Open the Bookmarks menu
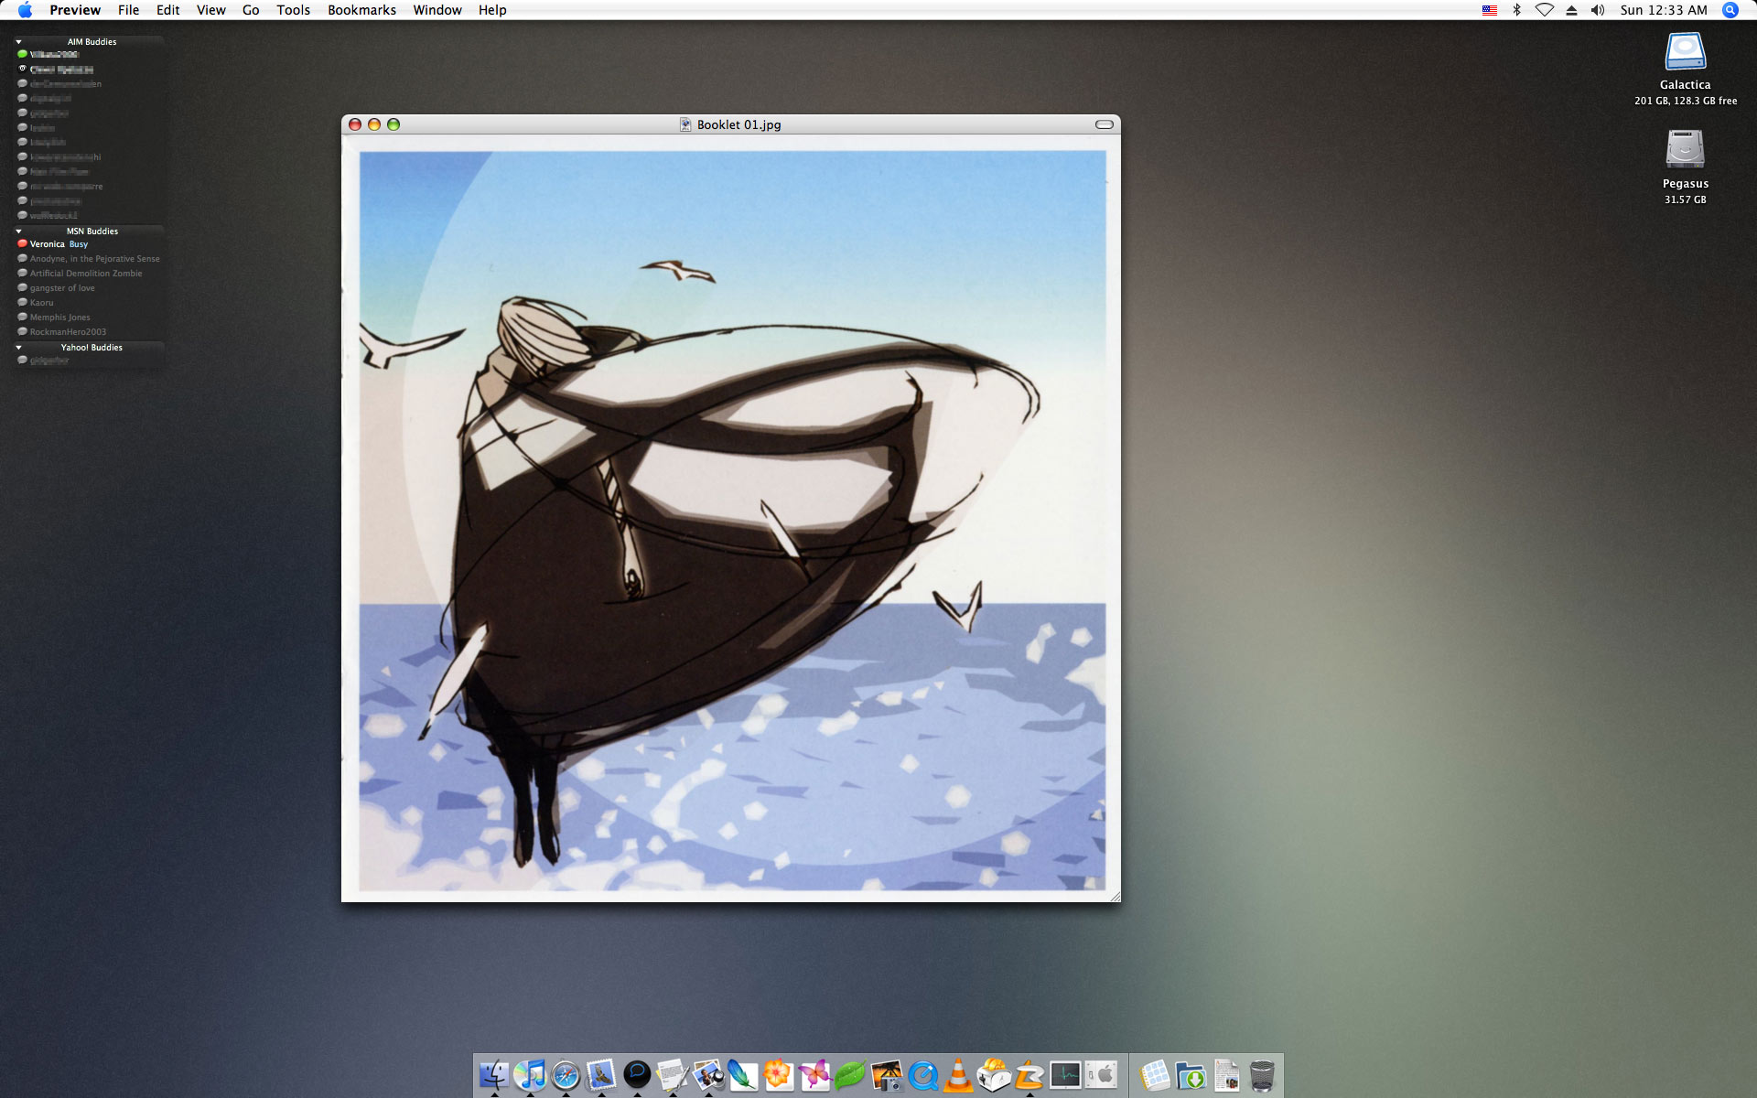Viewport: 1757px width, 1098px height. point(361,10)
